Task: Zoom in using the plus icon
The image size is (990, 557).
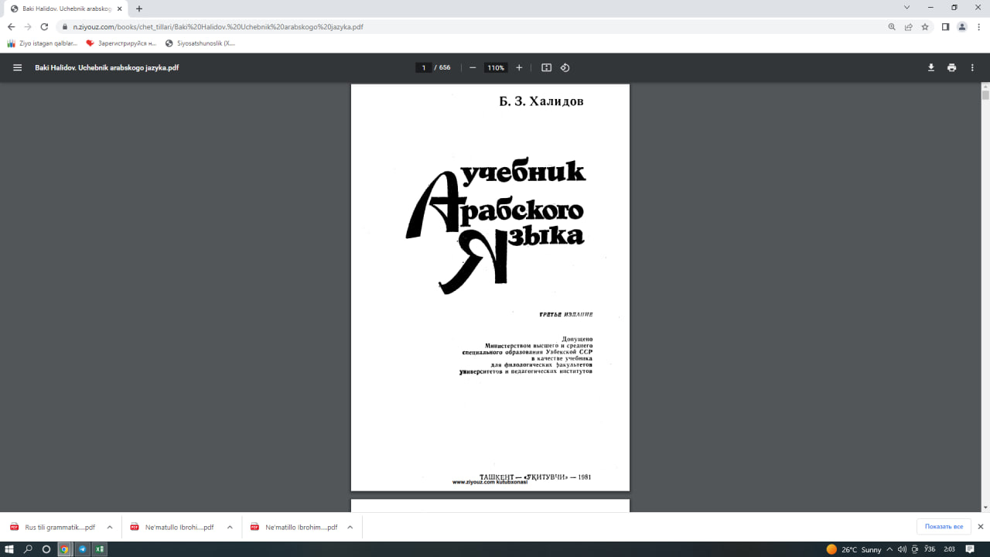Action: click(x=519, y=67)
